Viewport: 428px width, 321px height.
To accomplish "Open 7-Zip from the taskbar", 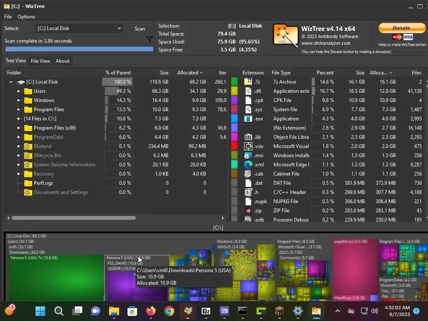I will (206, 311).
